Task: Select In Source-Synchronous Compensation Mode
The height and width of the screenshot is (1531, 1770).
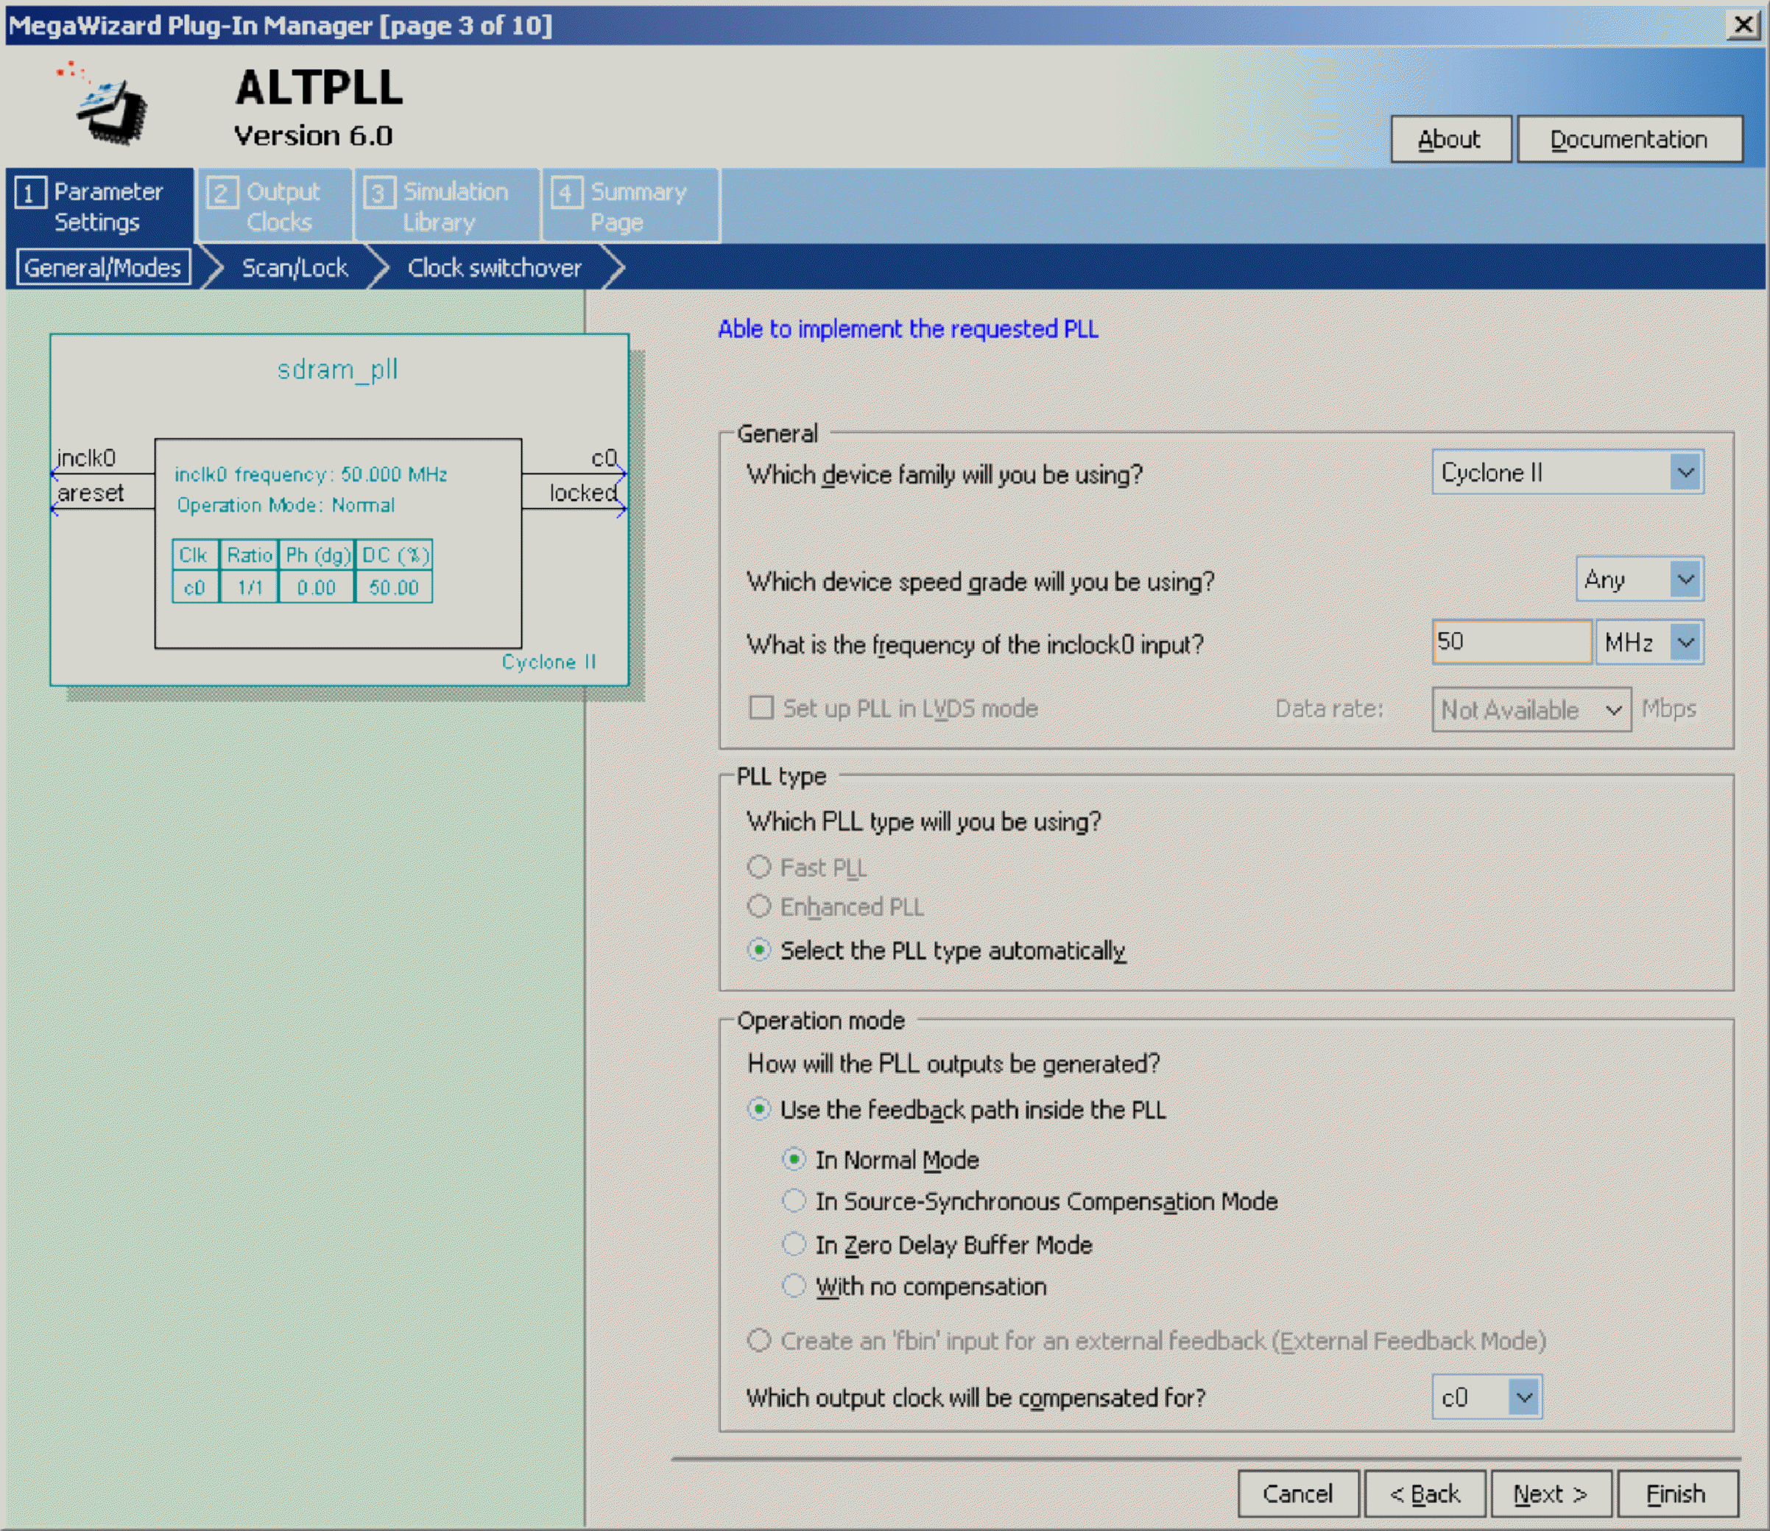Action: (794, 1201)
